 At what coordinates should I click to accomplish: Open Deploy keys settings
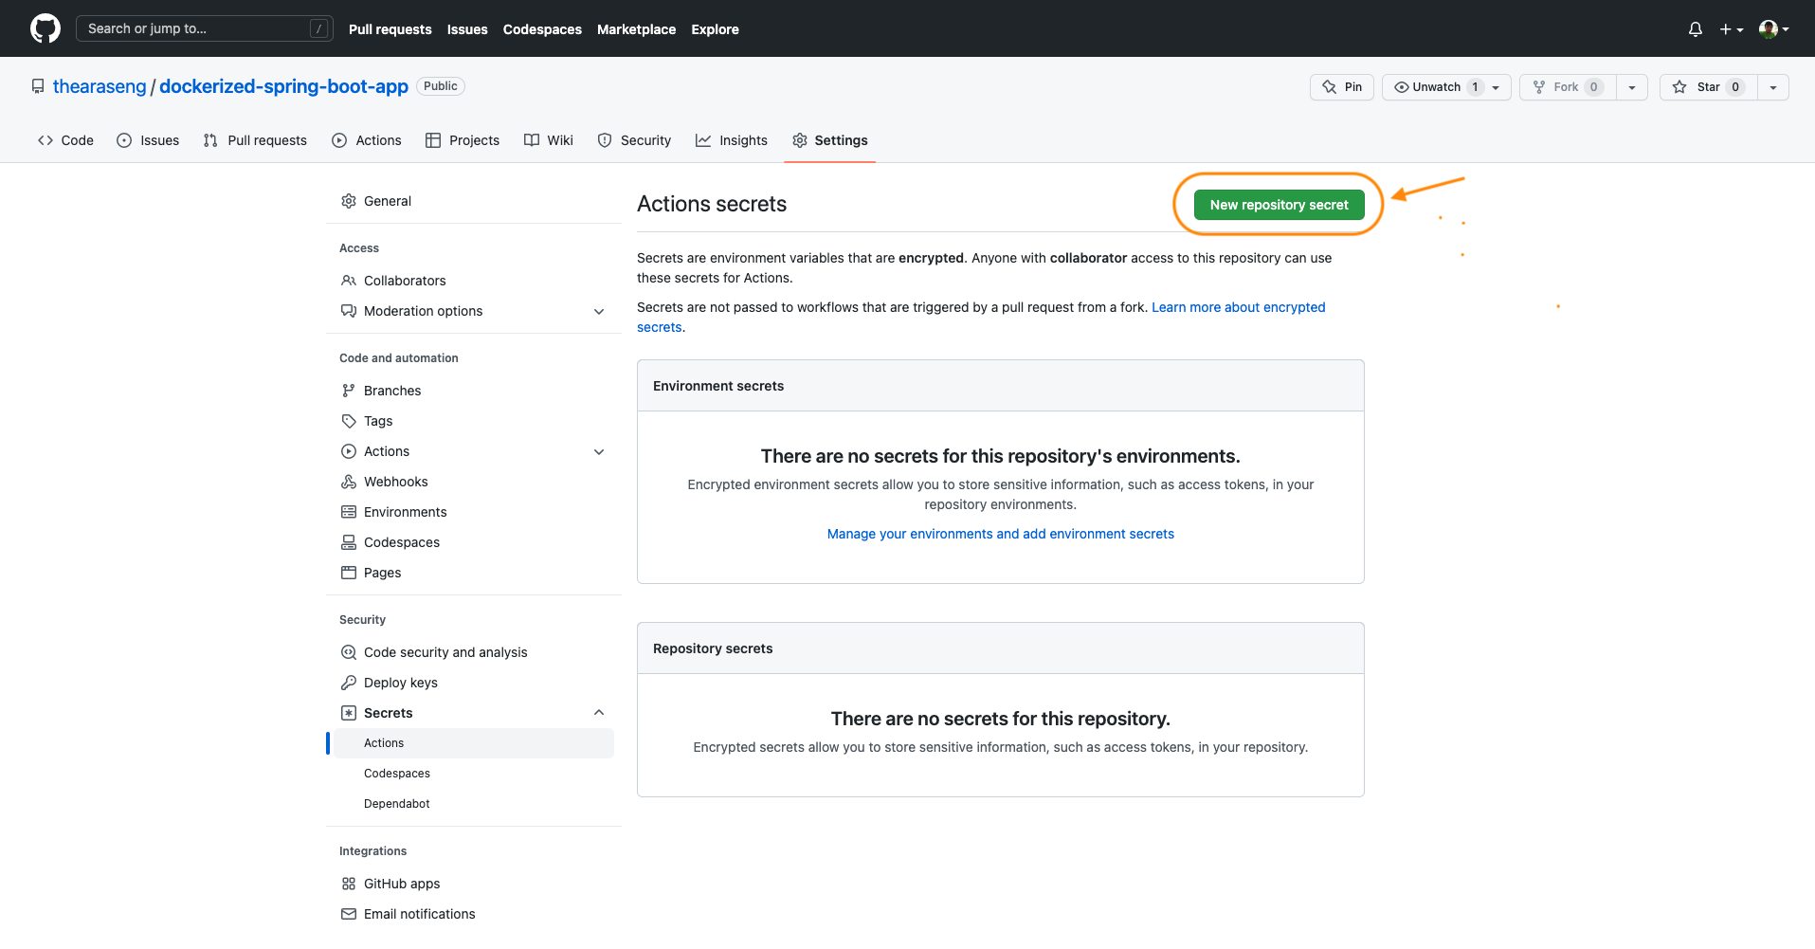click(474, 683)
